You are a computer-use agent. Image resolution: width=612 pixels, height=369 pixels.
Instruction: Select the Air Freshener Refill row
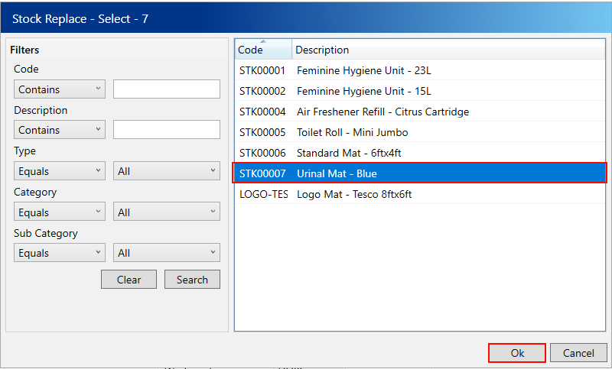tap(419, 112)
